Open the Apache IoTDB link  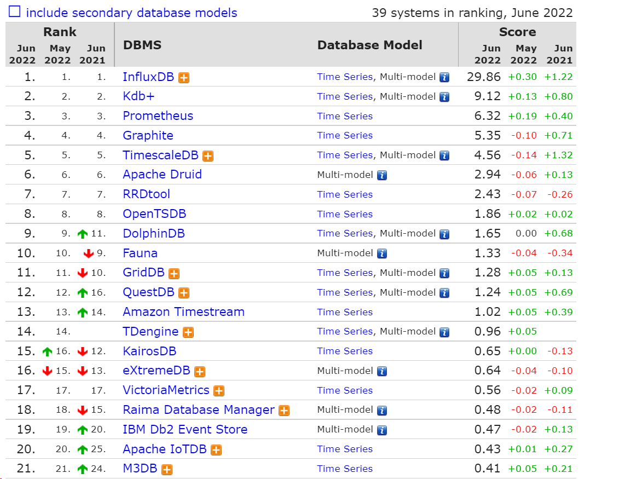coord(165,449)
